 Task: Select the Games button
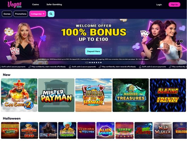[x=7, y=14]
